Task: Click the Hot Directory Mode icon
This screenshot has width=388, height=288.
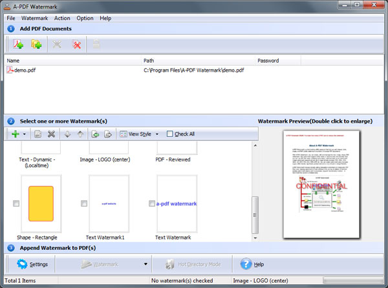Action: [169, 264]
